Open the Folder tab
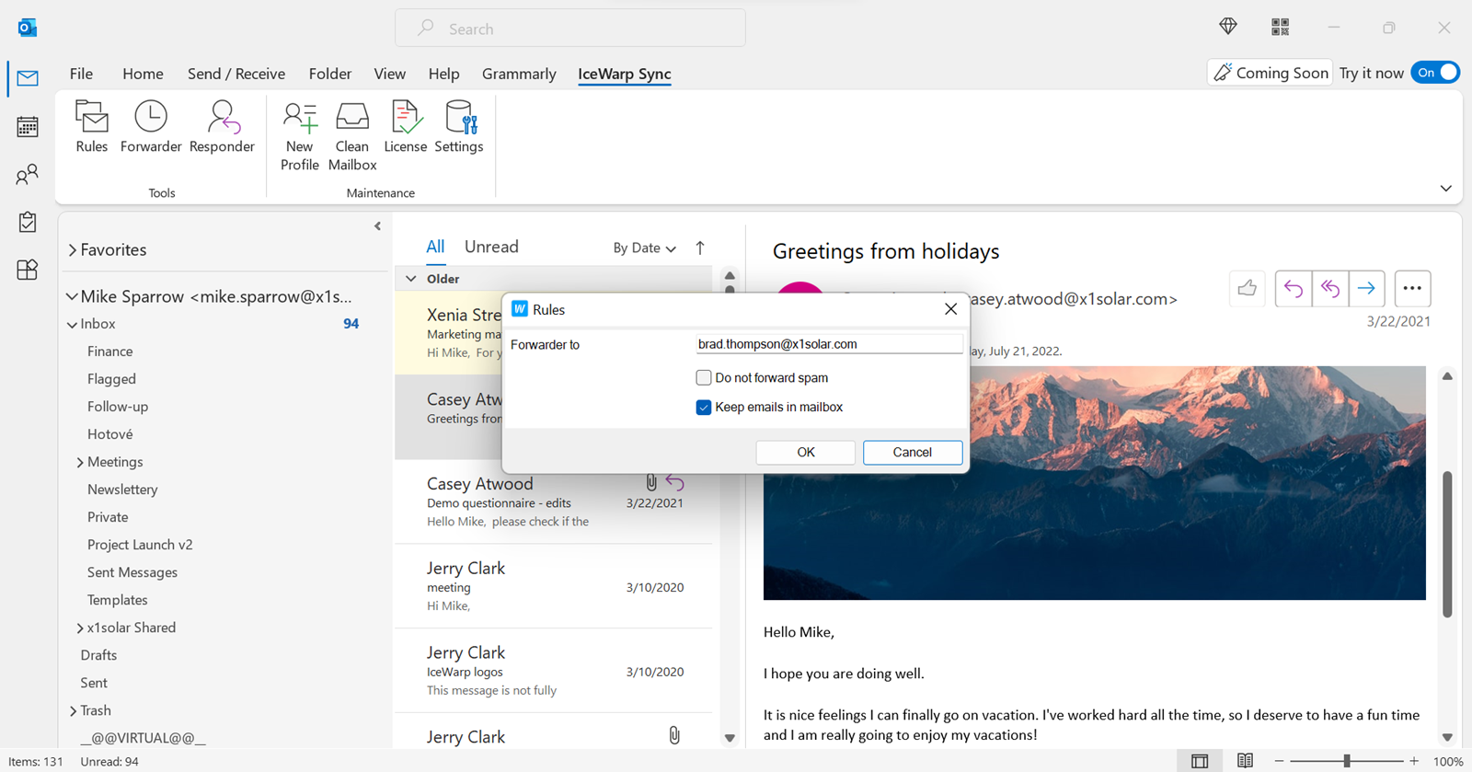 coord(330,74)
